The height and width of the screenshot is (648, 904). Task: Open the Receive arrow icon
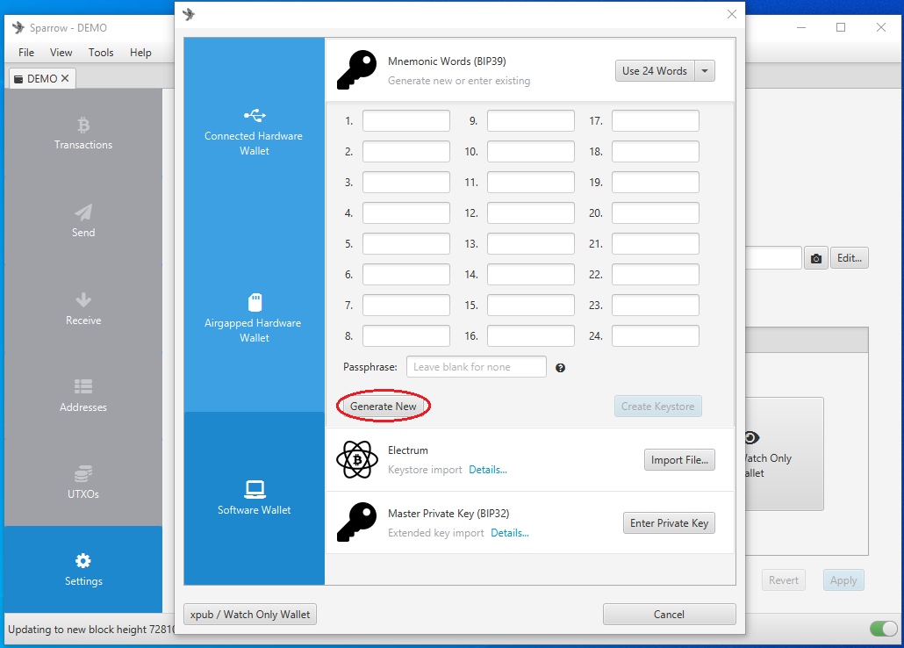83,300
